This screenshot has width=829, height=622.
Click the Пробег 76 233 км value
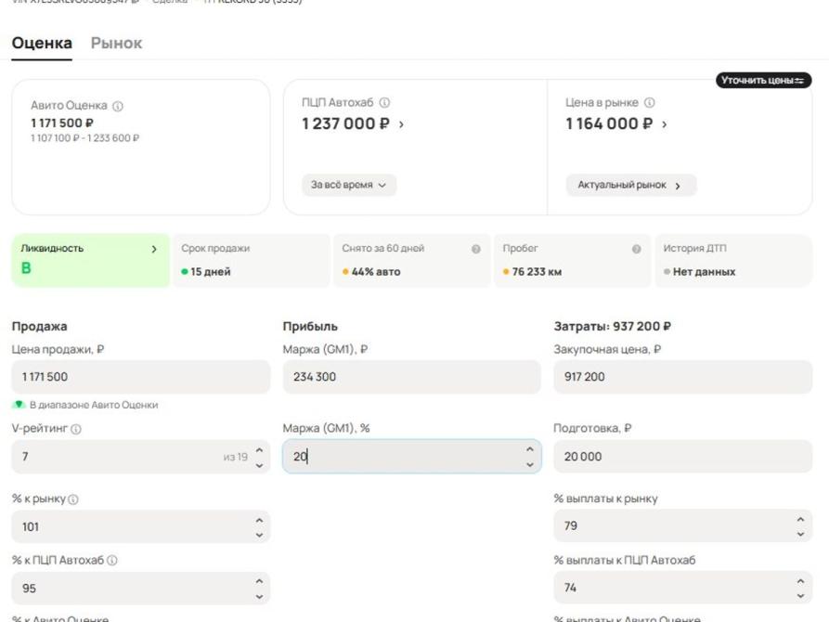pyautogui.click(x=537, y=272)
